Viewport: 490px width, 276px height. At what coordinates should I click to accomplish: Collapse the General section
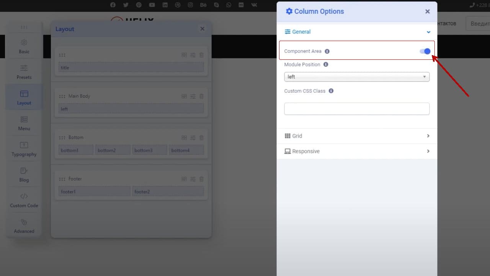(357, 32)
